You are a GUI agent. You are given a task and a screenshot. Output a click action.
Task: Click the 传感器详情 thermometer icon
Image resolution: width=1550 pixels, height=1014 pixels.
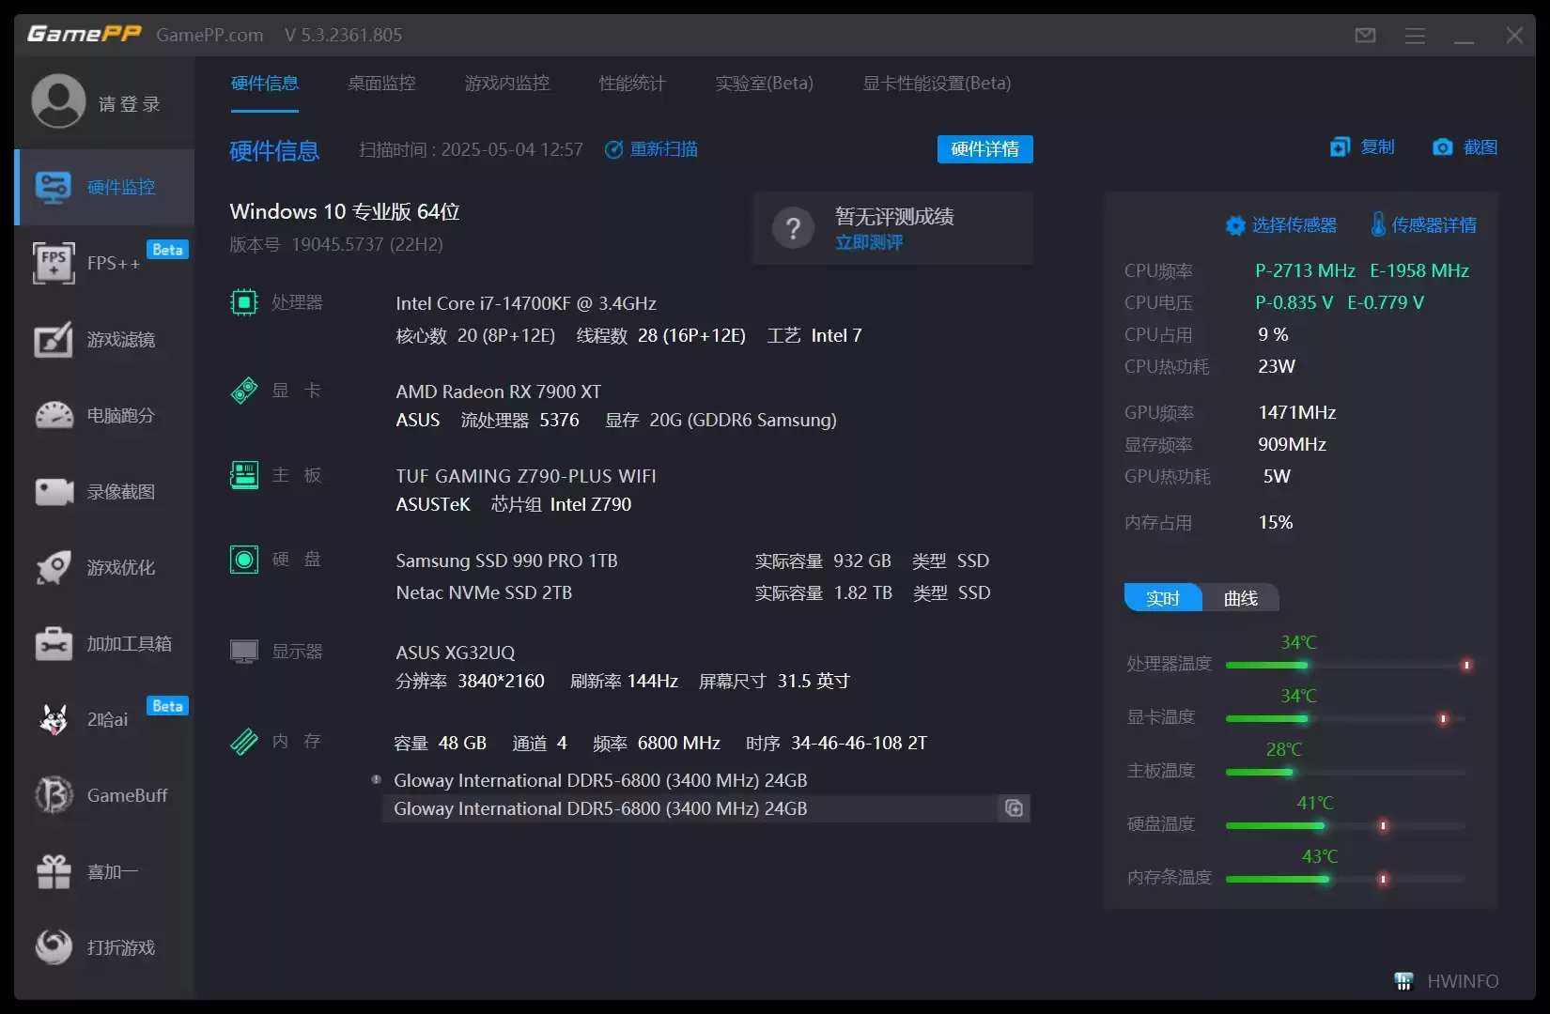(1378, 224)
